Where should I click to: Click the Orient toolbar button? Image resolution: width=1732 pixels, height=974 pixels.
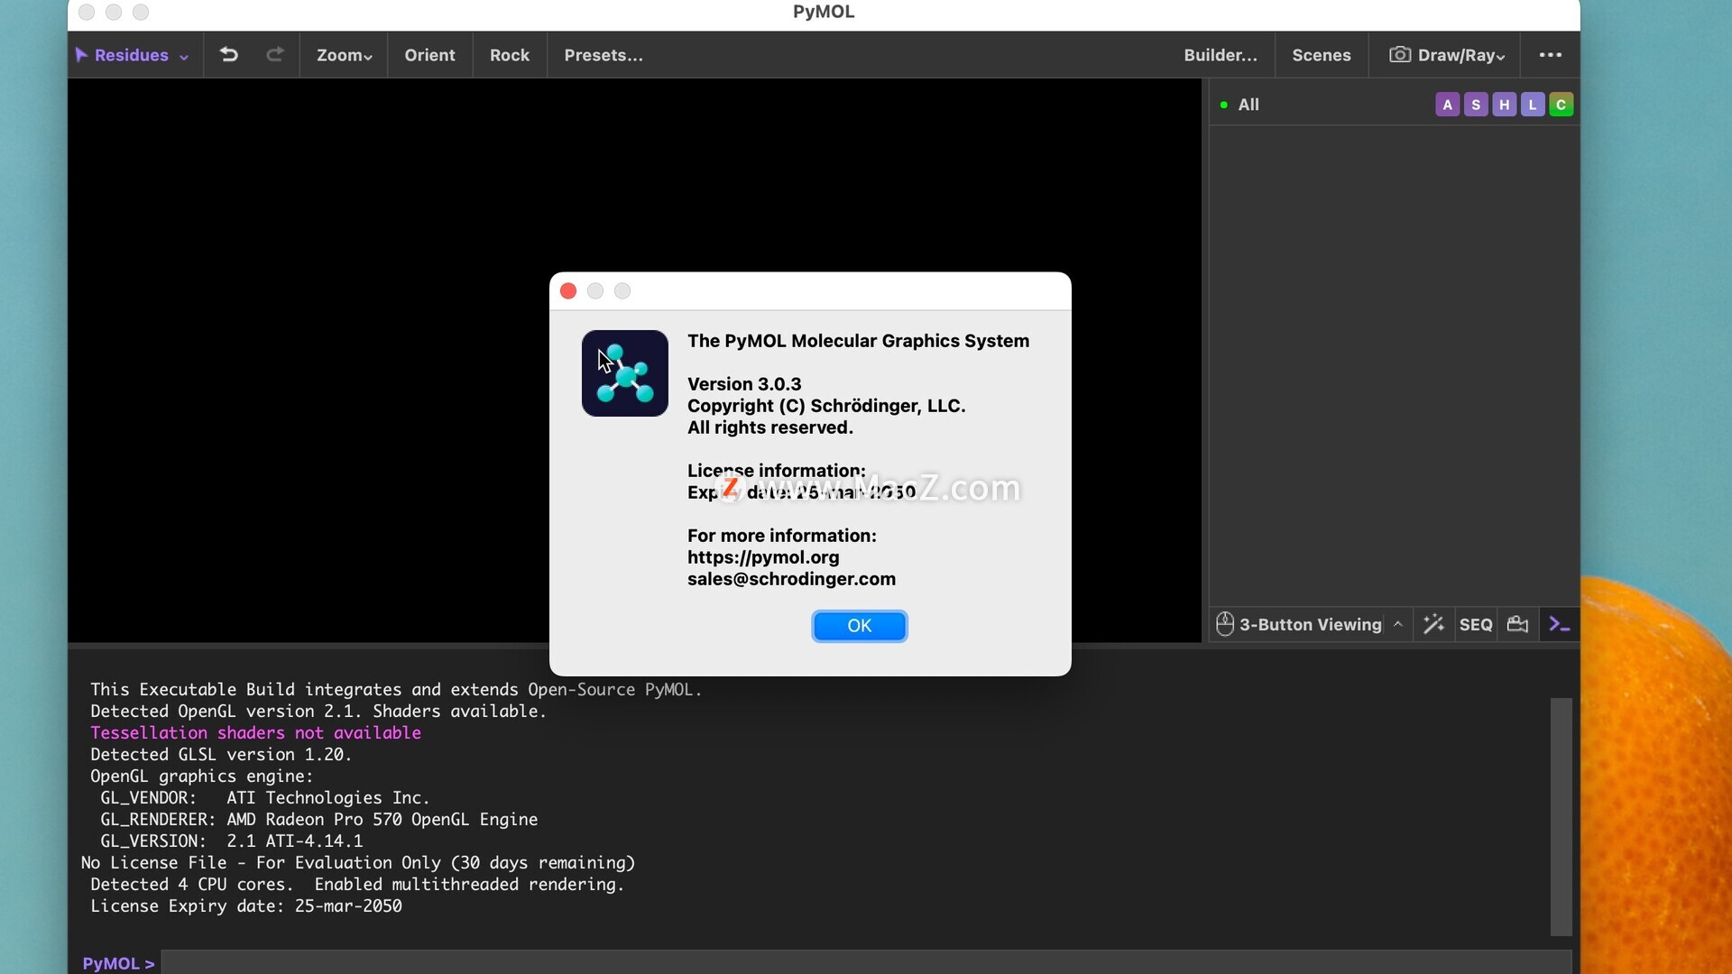click(x=429, y=55)
